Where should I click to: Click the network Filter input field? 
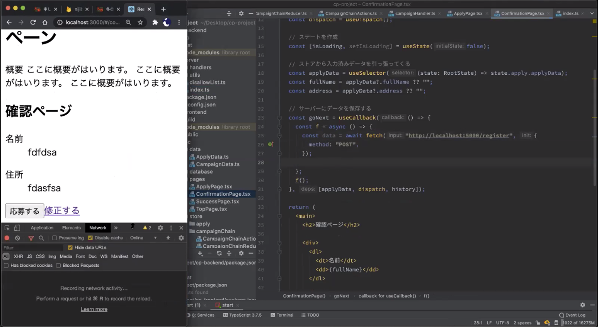[32, 248]
